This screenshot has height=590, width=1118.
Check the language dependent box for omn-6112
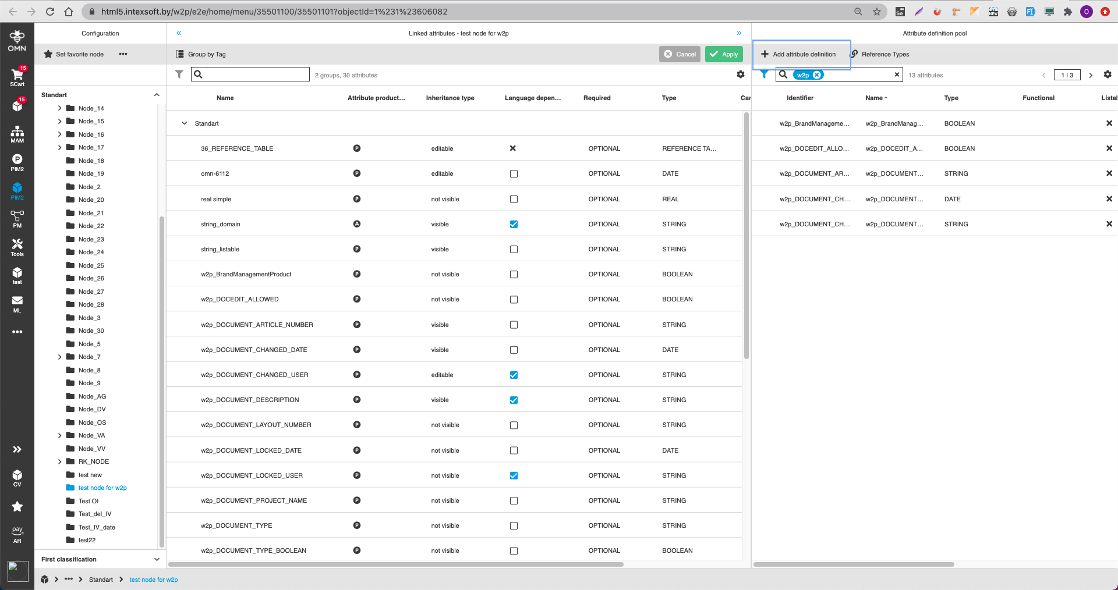(513, 173)
